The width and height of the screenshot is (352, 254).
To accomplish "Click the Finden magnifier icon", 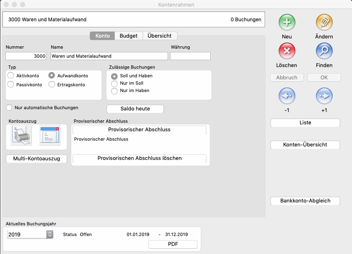I will tap(324, 51).
